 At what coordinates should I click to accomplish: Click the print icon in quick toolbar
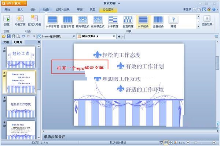[14, 36]
